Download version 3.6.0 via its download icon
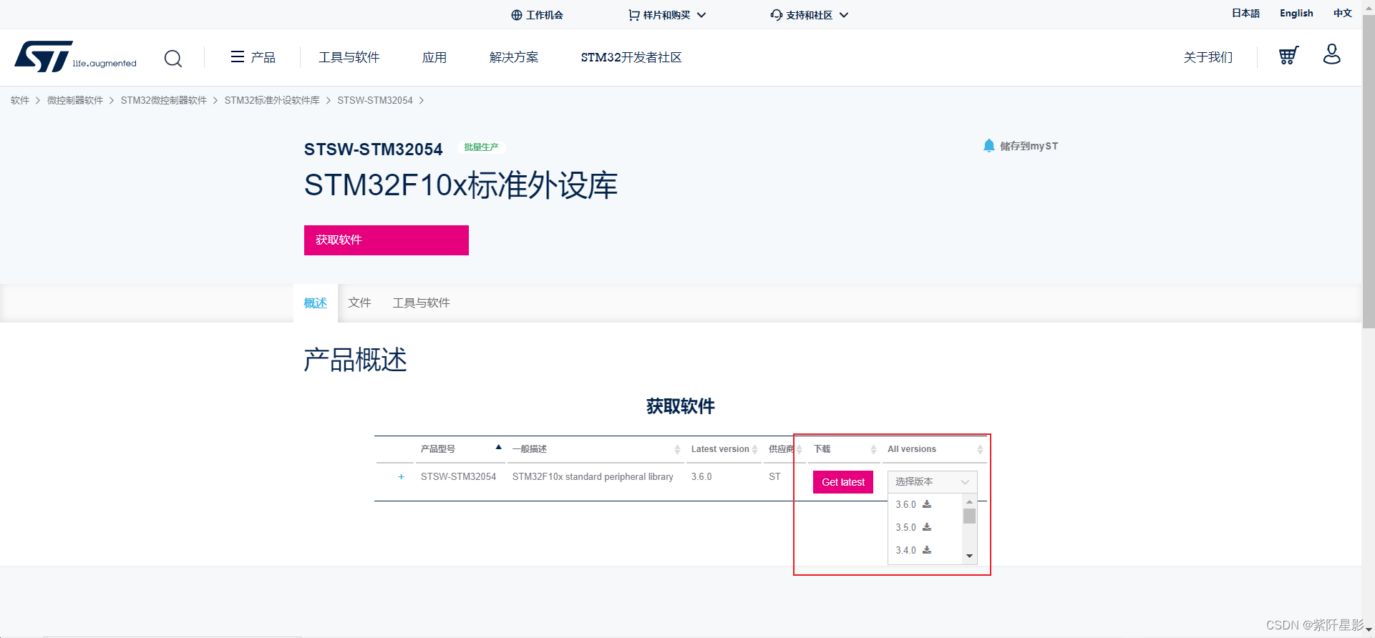 point(927,504)
